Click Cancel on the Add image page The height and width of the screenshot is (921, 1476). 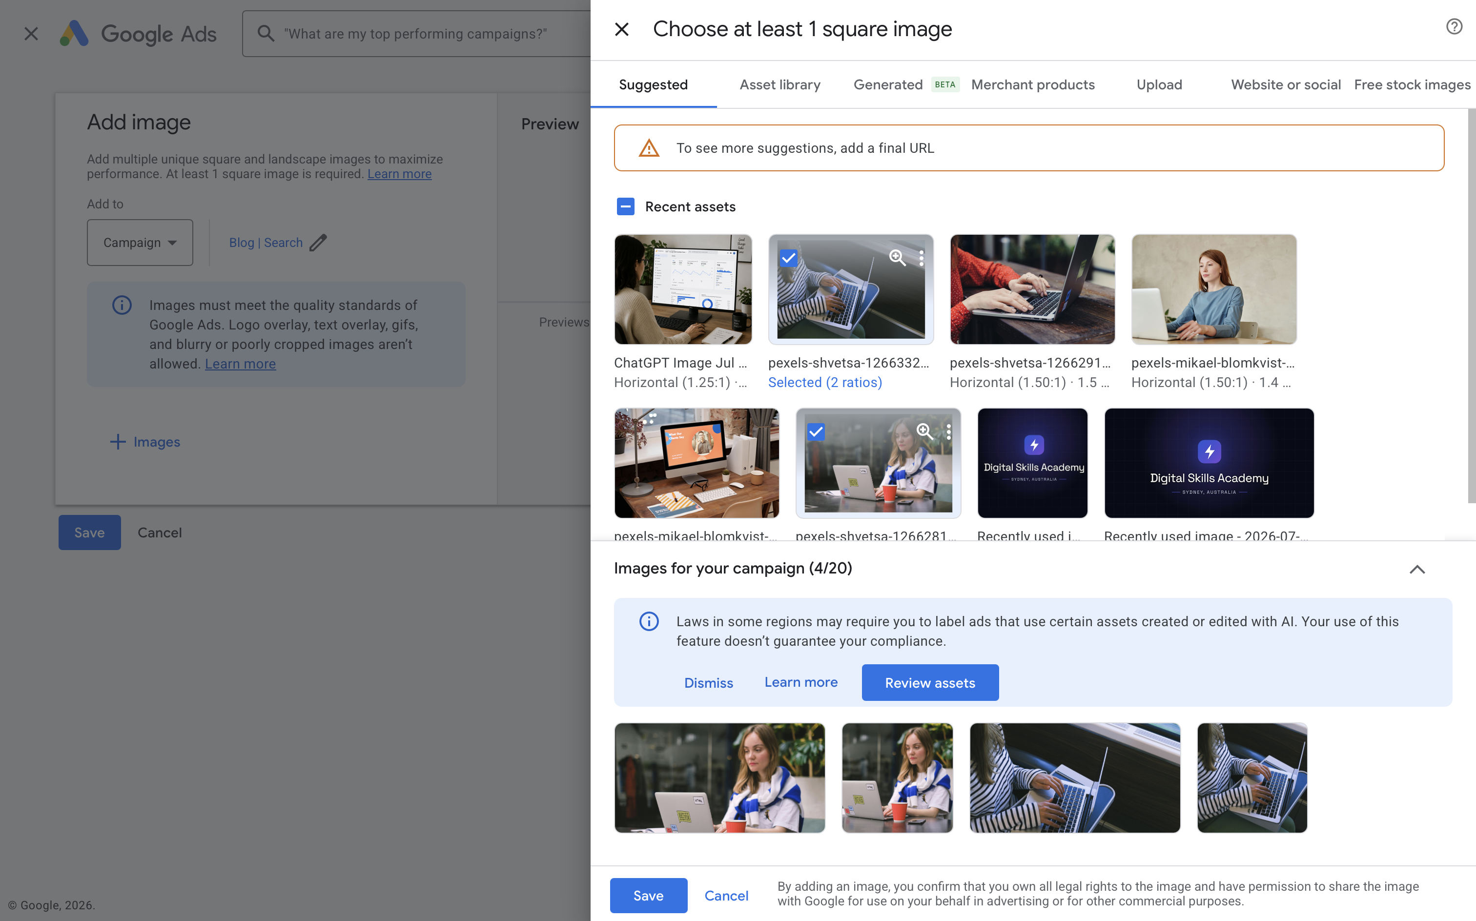coord(159,532)
